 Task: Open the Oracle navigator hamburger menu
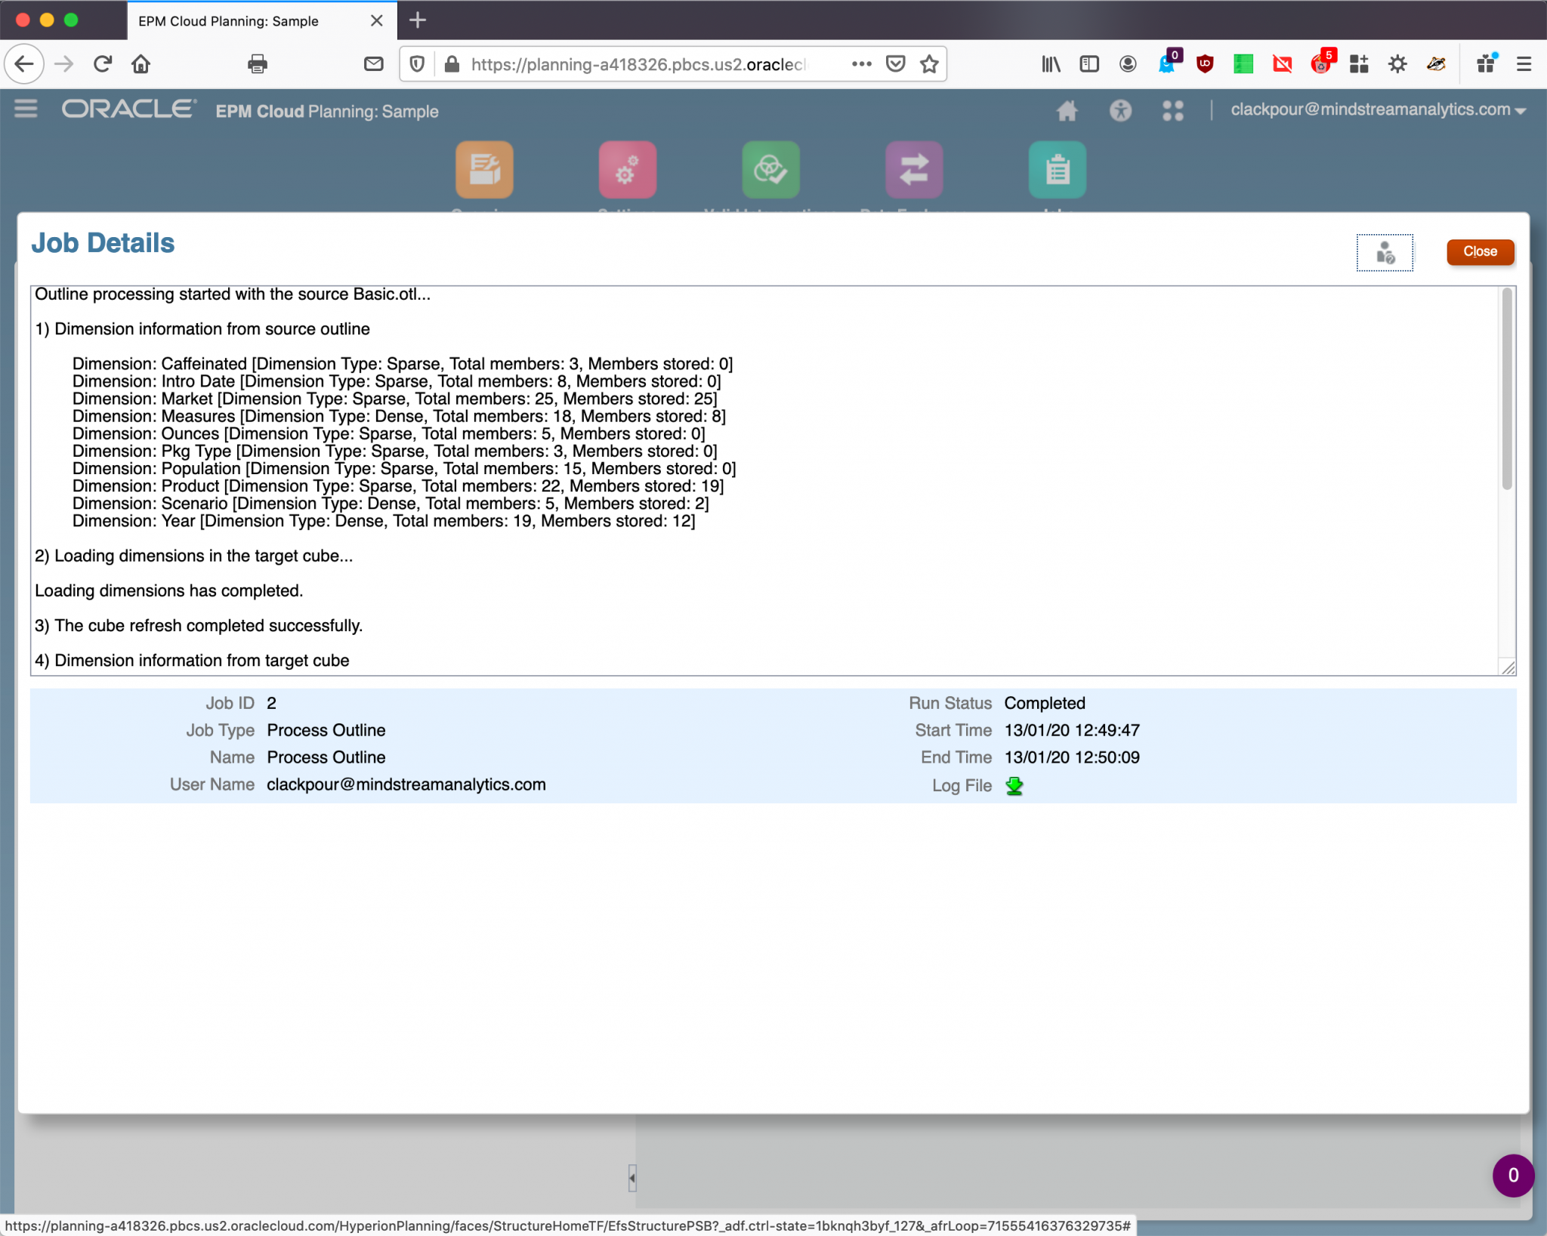[26, 109]
